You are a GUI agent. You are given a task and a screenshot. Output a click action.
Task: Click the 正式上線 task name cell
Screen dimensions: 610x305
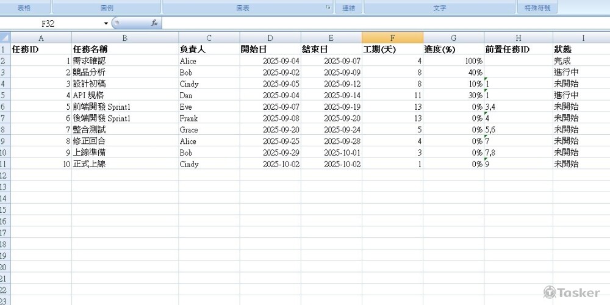(x=125, y=164)
